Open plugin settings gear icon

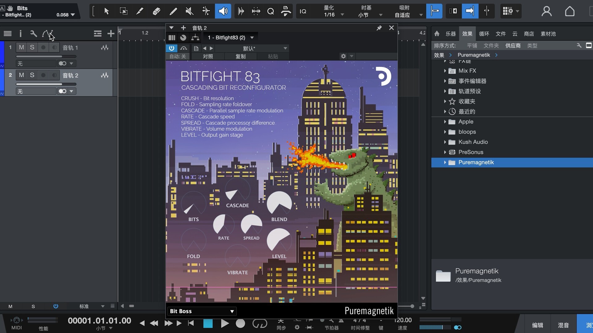(343, 56)
